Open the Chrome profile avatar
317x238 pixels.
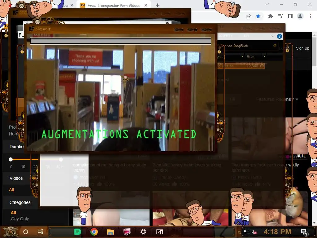tap(300, 16)
